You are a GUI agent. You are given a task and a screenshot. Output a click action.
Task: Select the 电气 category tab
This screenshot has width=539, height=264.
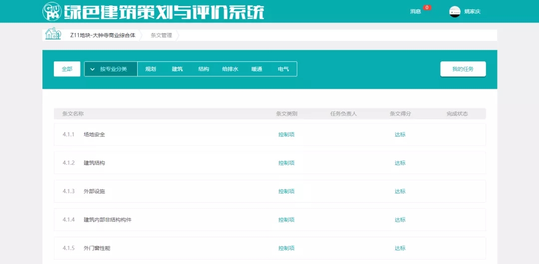(283, 69)
